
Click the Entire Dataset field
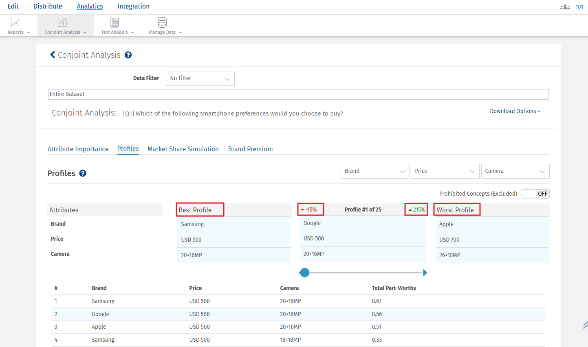298,94
